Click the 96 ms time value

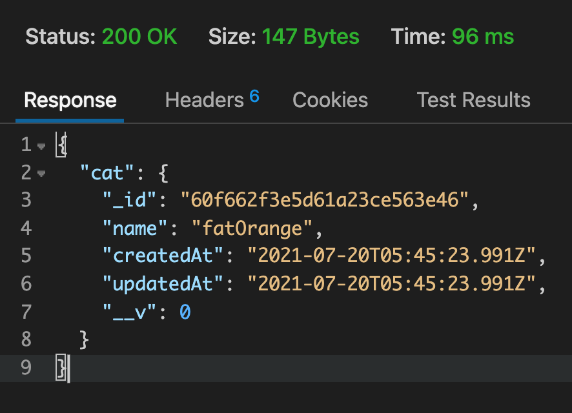click(483, 36)
